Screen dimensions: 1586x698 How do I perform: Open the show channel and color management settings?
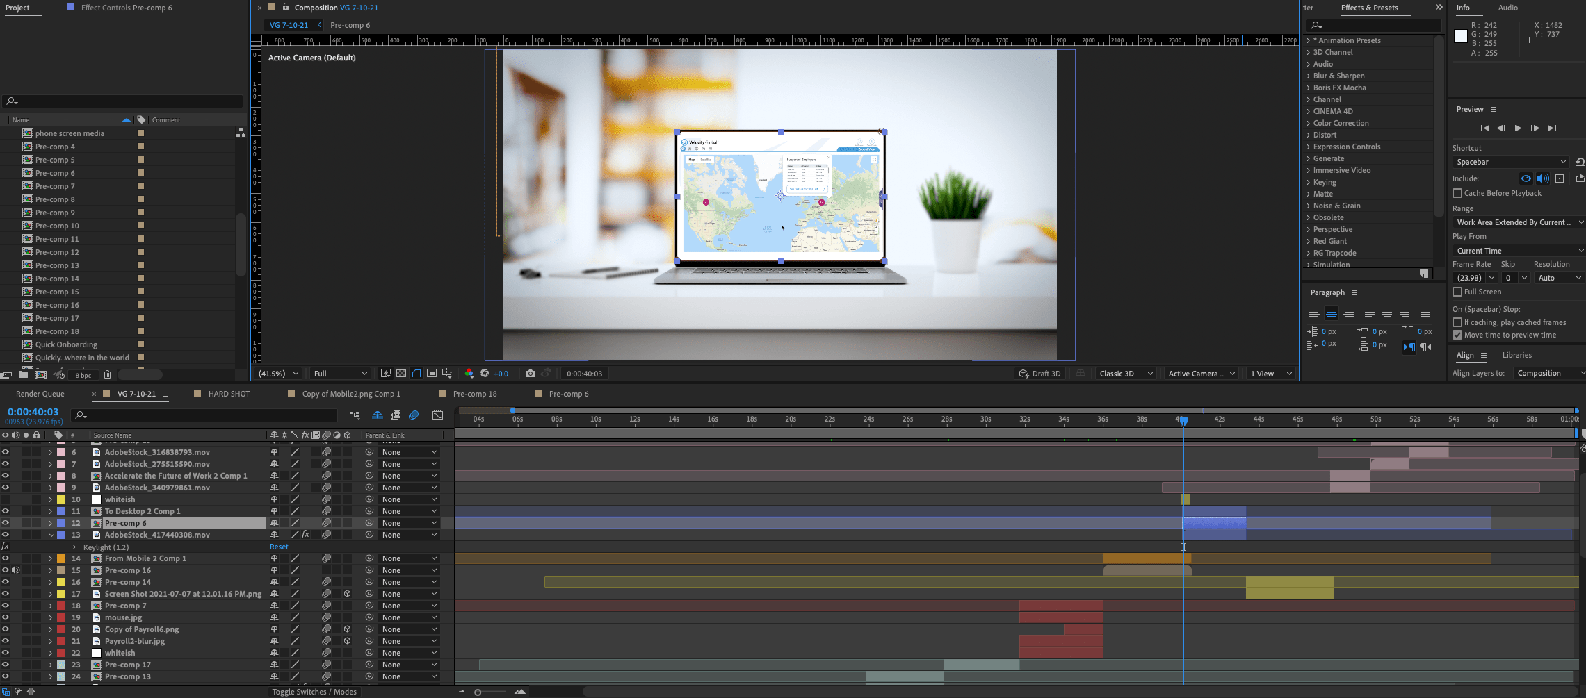(x=469, y=374)
